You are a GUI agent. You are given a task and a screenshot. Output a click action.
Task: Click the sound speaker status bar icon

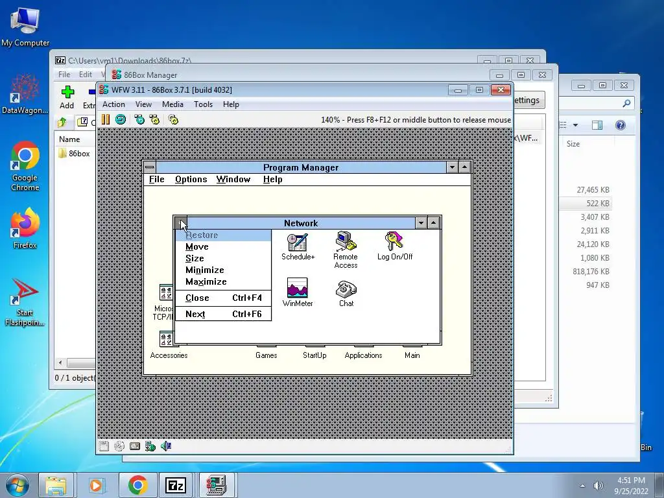166,446
